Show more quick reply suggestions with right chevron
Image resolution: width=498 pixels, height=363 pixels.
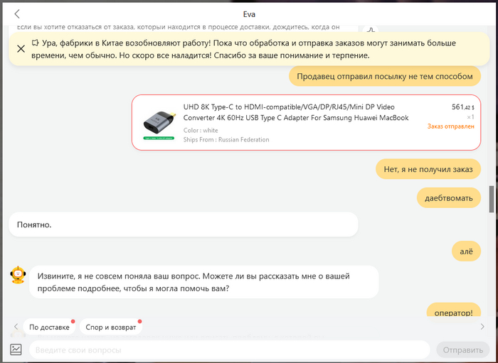(482, 327)
